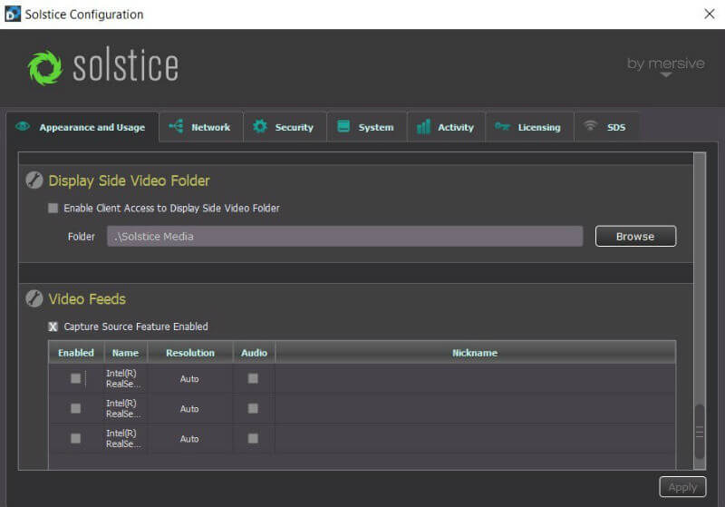Go to the System tab
This screenshot has height=507, width=725.
pyautogui.click(x=367, y=127)
